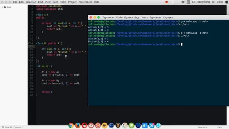Open the Selection menu
229x129 pixels.
[31, 2]
